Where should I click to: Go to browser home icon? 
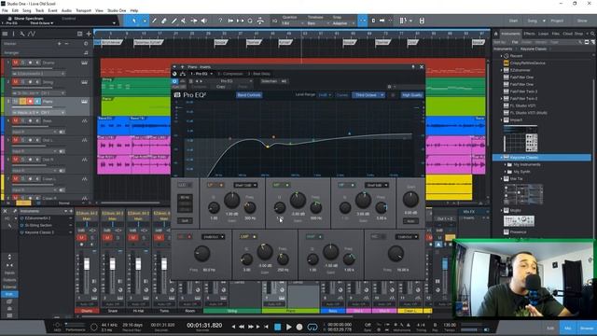tap(495, 34)
